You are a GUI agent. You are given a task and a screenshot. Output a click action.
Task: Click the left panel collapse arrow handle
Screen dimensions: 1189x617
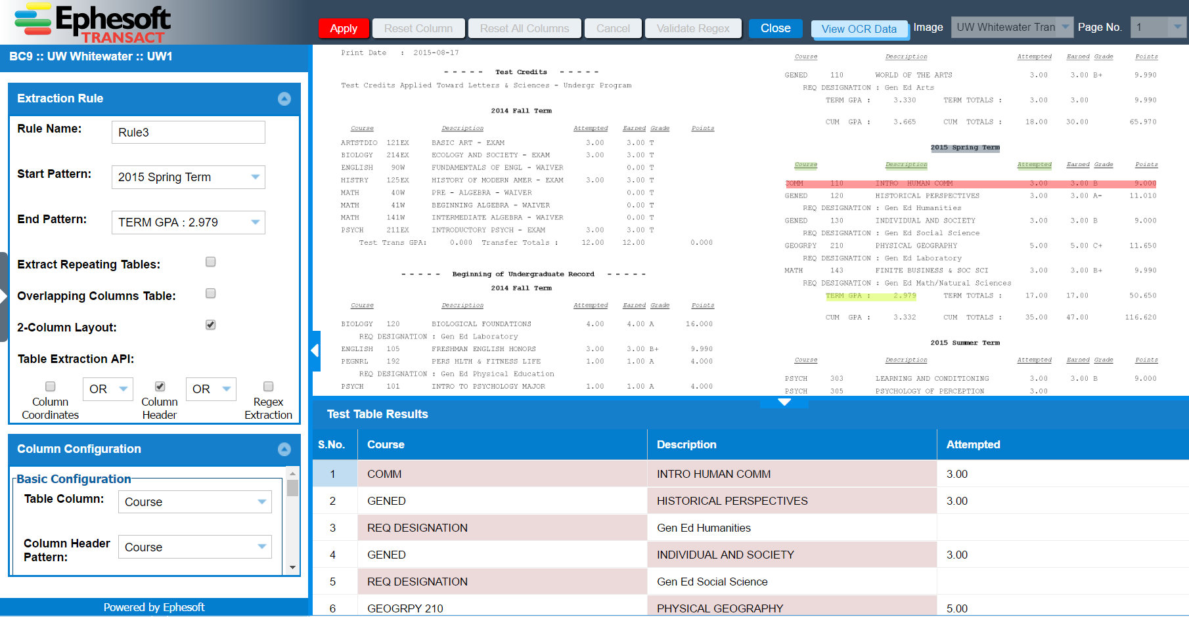click(x=315, y=351)
